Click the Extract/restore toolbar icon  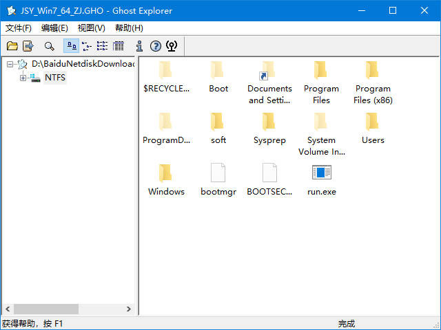(28, 46)
